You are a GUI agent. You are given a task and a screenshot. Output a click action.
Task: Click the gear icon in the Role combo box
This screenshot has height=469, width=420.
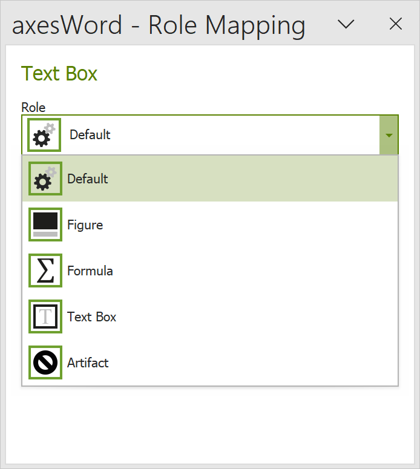click(44, 135)
